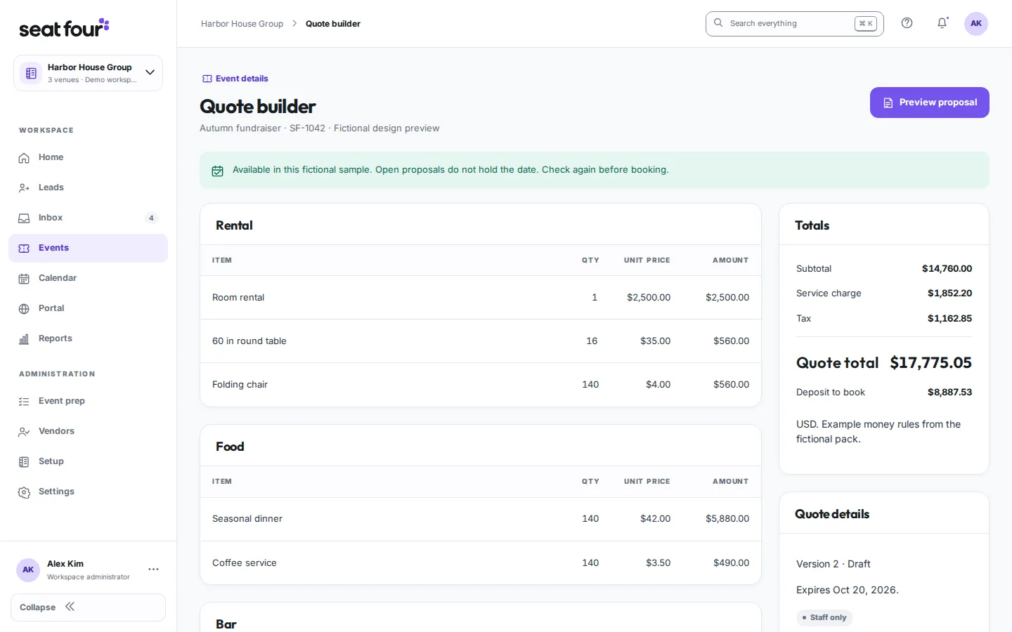Click the Staff only tag
Screen dimensions: 1012x632
click(x=824, y=618)
